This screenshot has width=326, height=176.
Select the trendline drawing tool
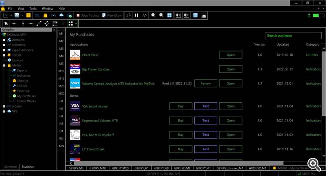click(x=39, y=24)
